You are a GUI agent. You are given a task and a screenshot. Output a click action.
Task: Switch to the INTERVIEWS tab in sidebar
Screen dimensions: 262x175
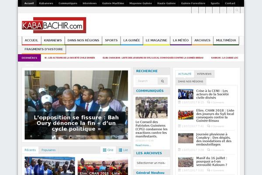[x=204, y=74]
